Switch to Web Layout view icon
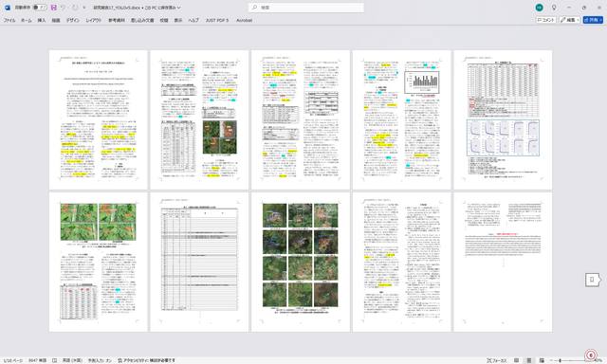 tap(542, 360)
